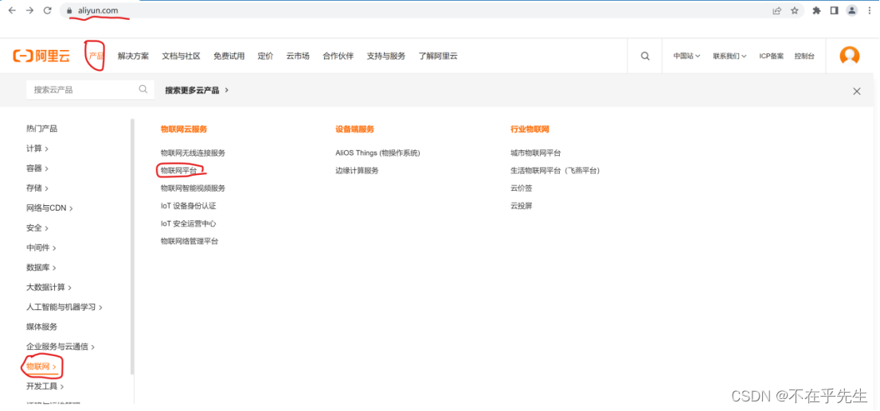880x411 pixels.
Task: Open Chrome three-dot menu
Action: click(x=870, y=10)
